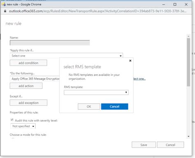Click the 'Choose a mode for this rule:' text
The width and height of the screenshot is (195, 158).
[28, 135]
